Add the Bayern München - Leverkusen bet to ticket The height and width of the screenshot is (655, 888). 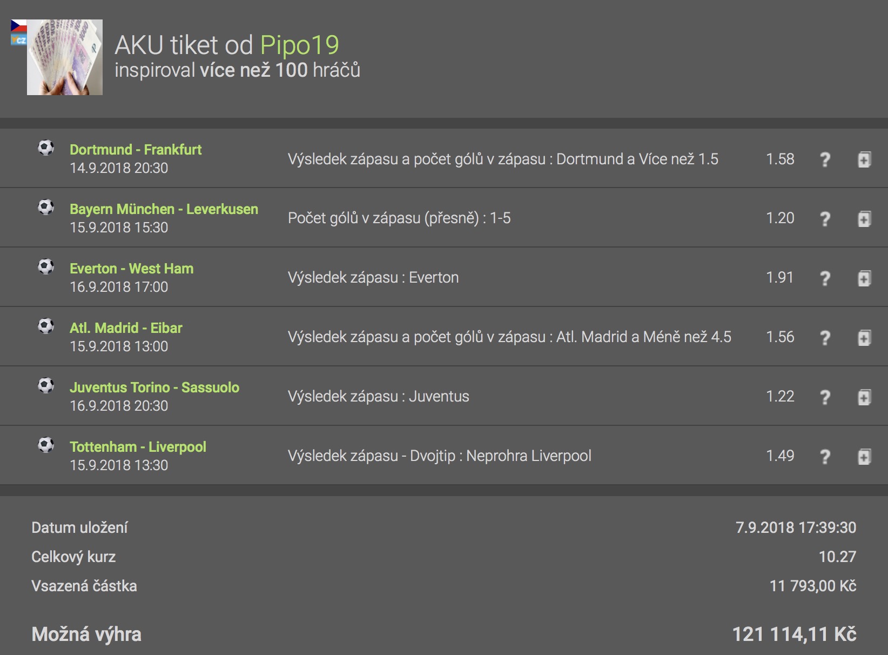click(x=864, y=219)
